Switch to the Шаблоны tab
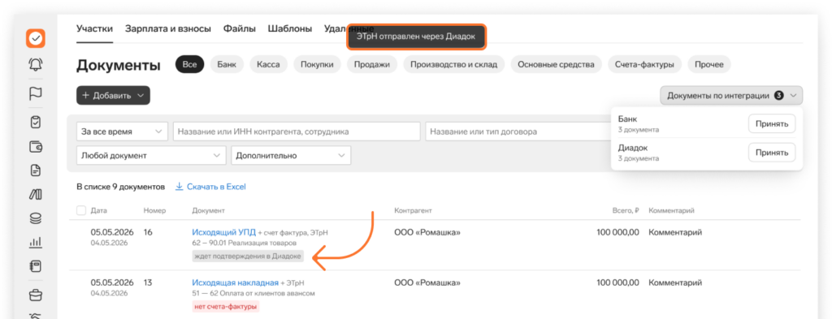832x319 pixels. tap(290, 28)
